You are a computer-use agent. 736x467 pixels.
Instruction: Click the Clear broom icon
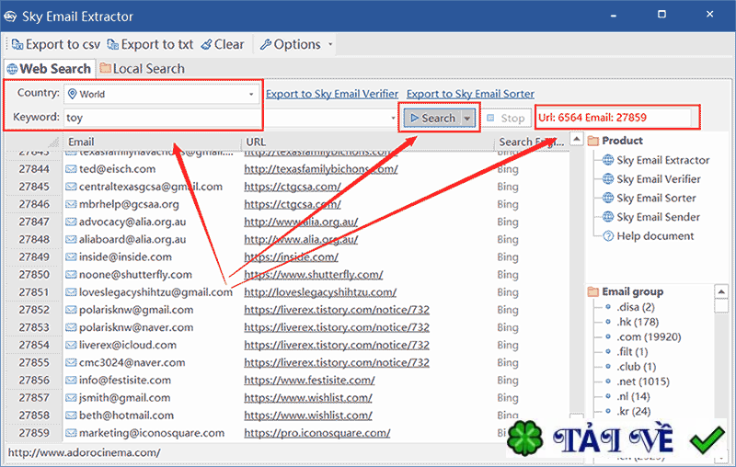pos(206,44)
